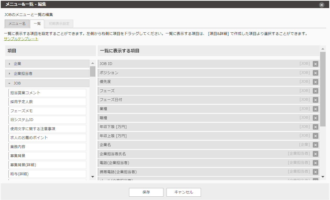Click left item list scroll-down arrow
This screenshot has width=330, height=200.
[x=93, y=177]
